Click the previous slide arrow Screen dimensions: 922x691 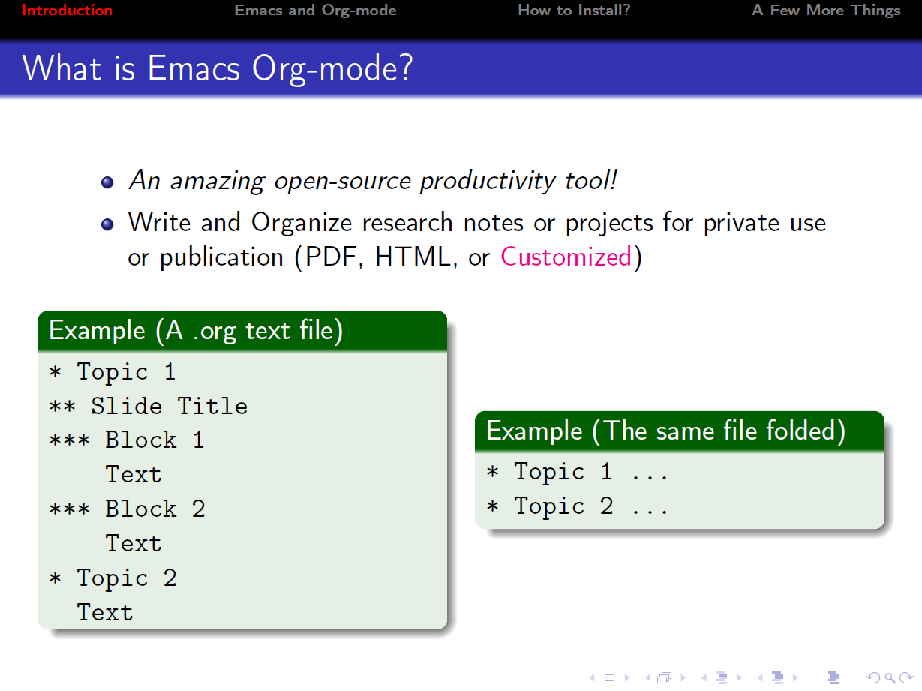coord(592,678)
